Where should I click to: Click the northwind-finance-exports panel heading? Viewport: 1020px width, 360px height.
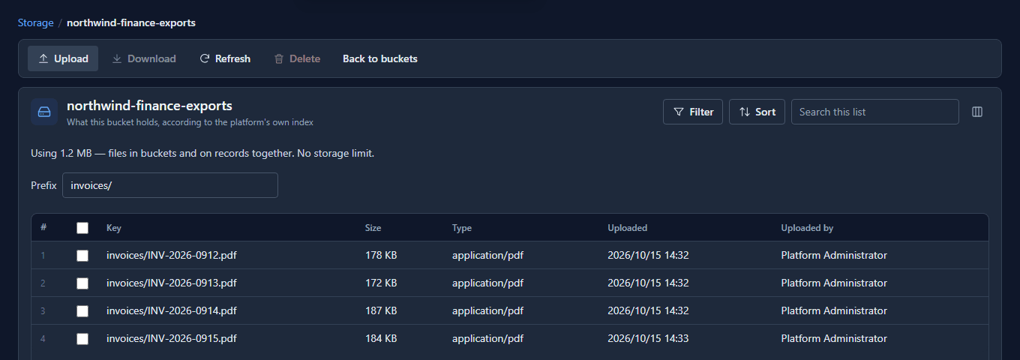[149, 106]
